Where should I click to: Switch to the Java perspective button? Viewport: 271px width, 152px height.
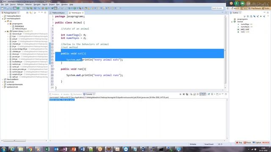pos(244,8)
